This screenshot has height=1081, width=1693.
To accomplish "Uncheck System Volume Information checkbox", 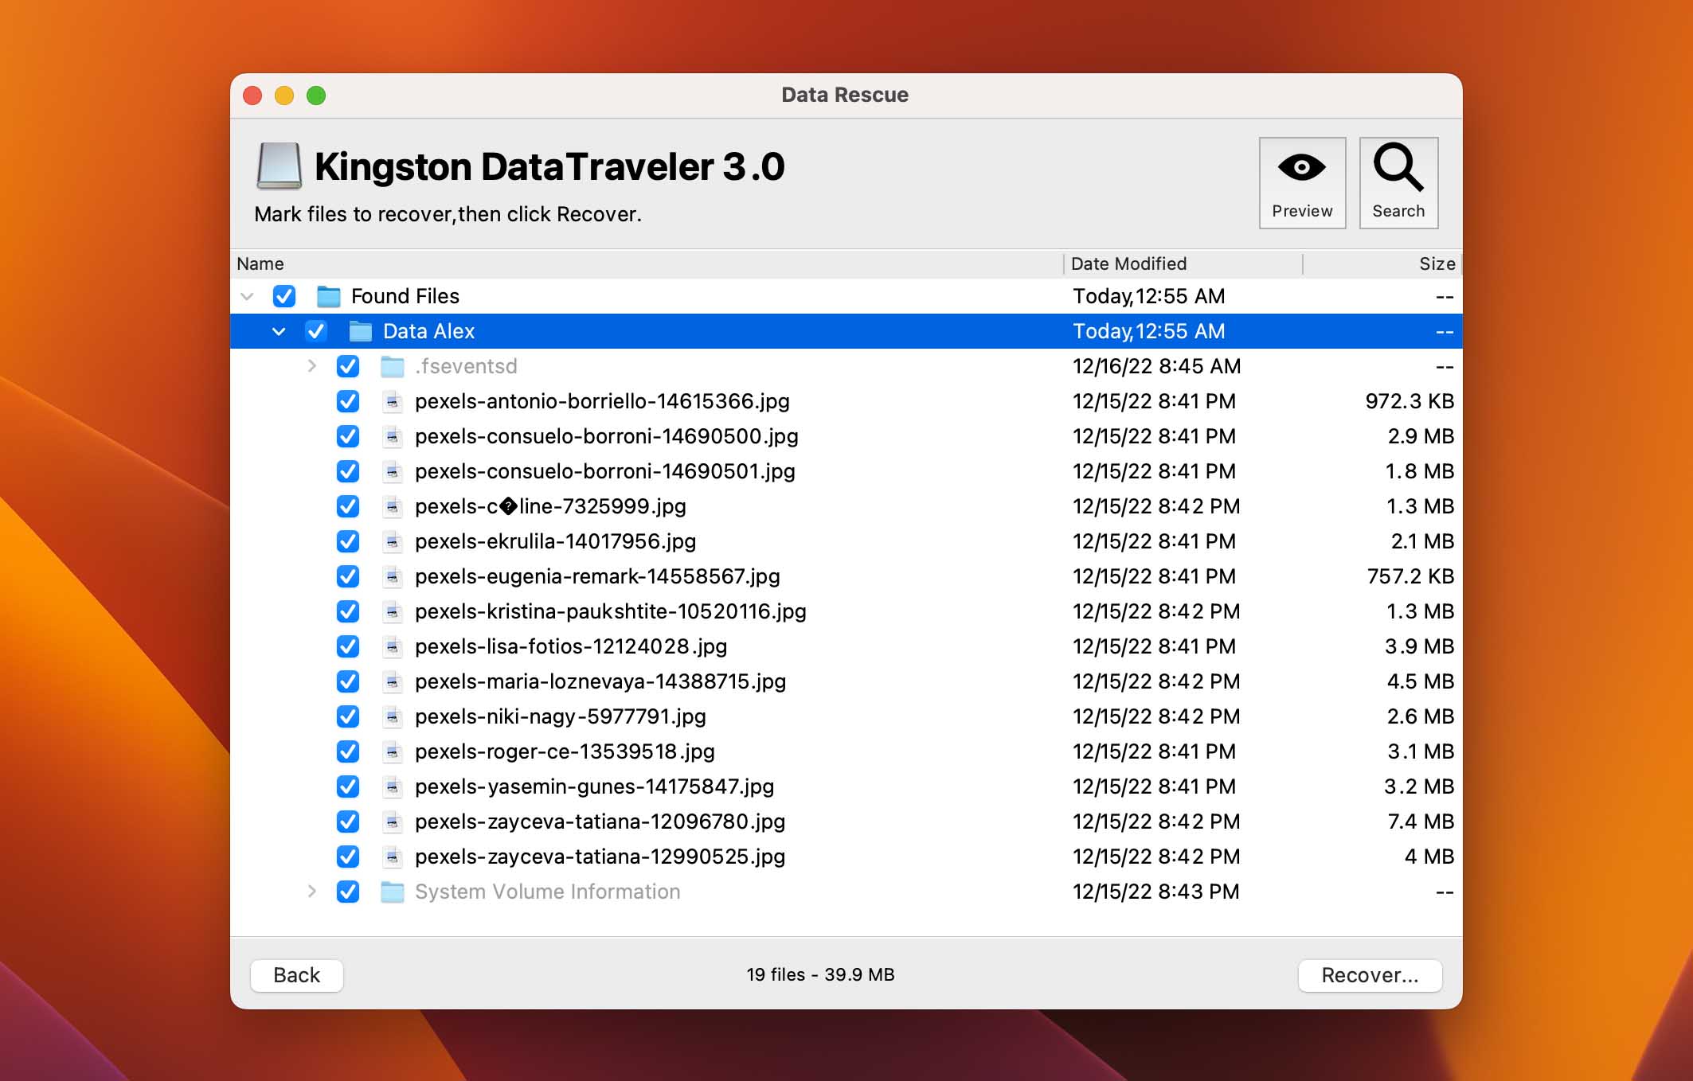I will [x=348, y=892].
